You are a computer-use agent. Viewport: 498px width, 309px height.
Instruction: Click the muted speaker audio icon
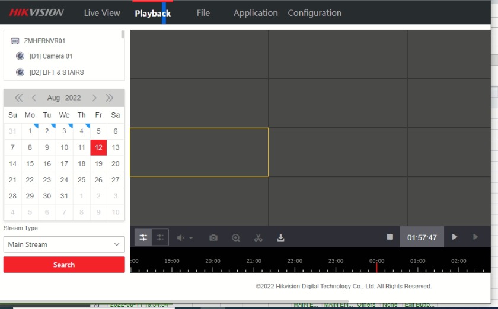(x=181, y=237)
